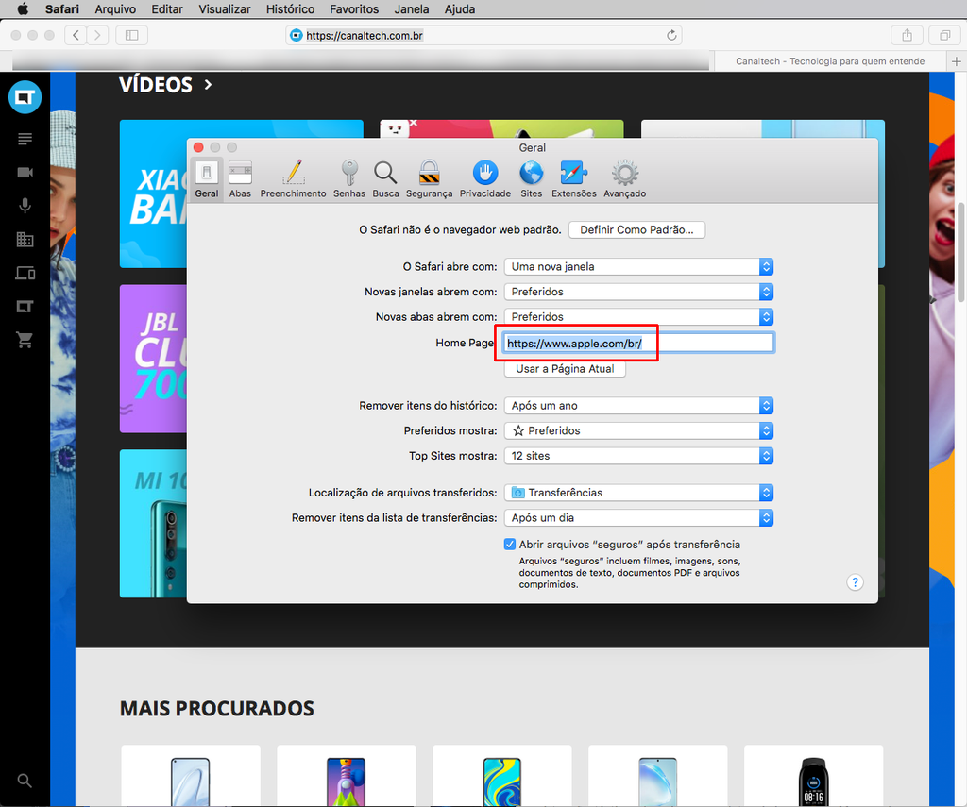Go forward with Safari's forward arrow
The height and width of the screenshot is (807, 967).
[97, 35]
